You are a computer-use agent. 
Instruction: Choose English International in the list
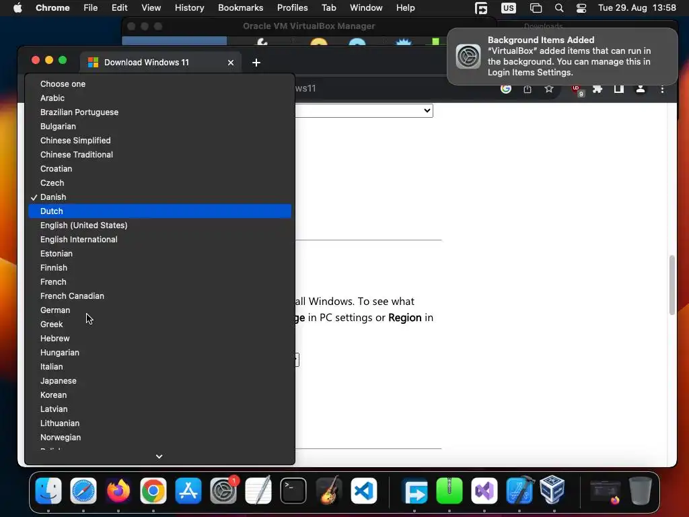tap(159, 239)
